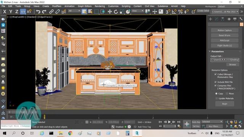Open the Select by Name list icon
This screenshot has height=137, width=244.
click(x=90, y=12)
